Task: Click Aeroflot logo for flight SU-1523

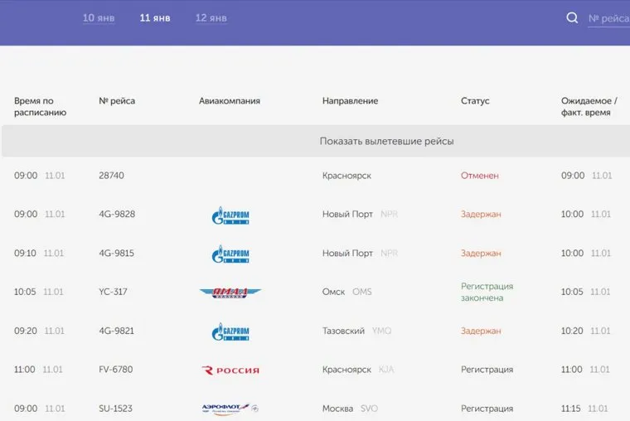Action: tap(230, 409)
